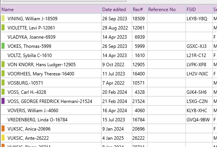The width and height of the screenshot is (217, 147).
Task: Click the date 11 Jul 2023
Action: 113,74
